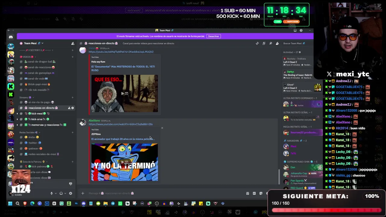Toggle the member list icon

(277, 43)
